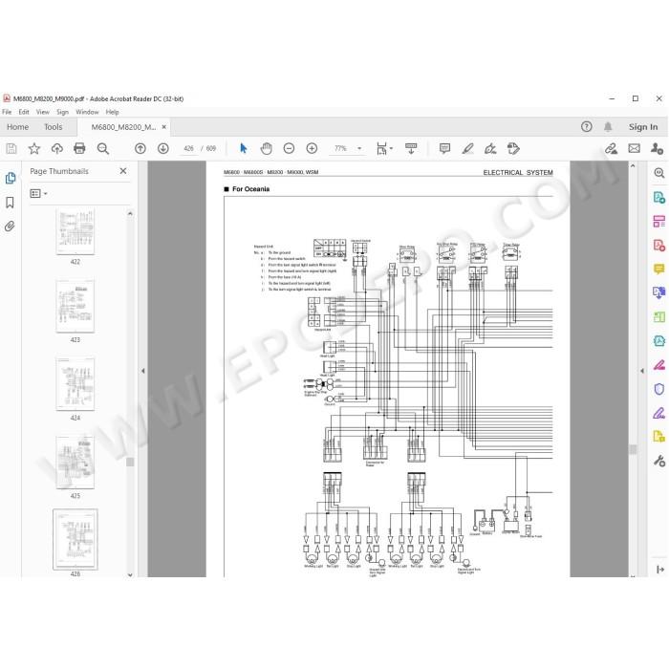This screenshot has width=669, height=669.
Task: Click the document vertical scrollbar thumb
Action: 633,449
